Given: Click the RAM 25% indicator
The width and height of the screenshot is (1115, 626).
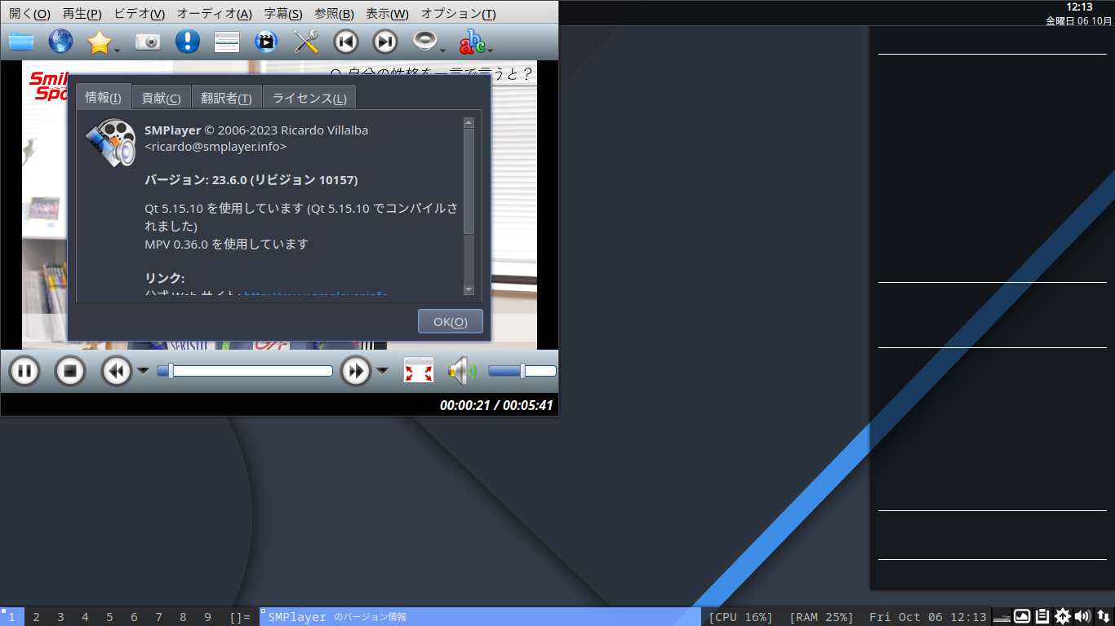Looking at the screenshot, I should tap(821, 617).
